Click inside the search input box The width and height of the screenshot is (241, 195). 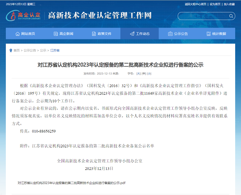203,16
